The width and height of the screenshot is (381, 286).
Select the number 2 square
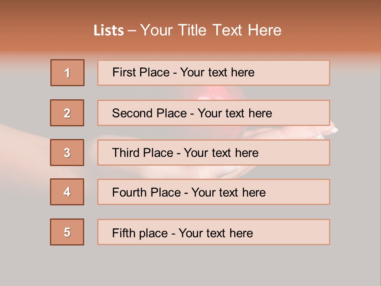click(67, 113)
